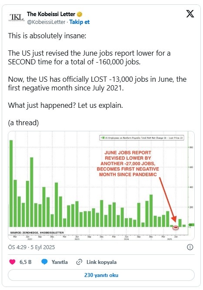203x290 pixels.
Task: Open the tweet info circle icon
Action: 190,247
